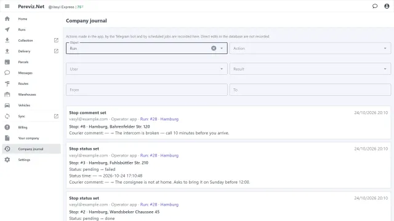Click the Home house icon

click(x=7, y=19)
